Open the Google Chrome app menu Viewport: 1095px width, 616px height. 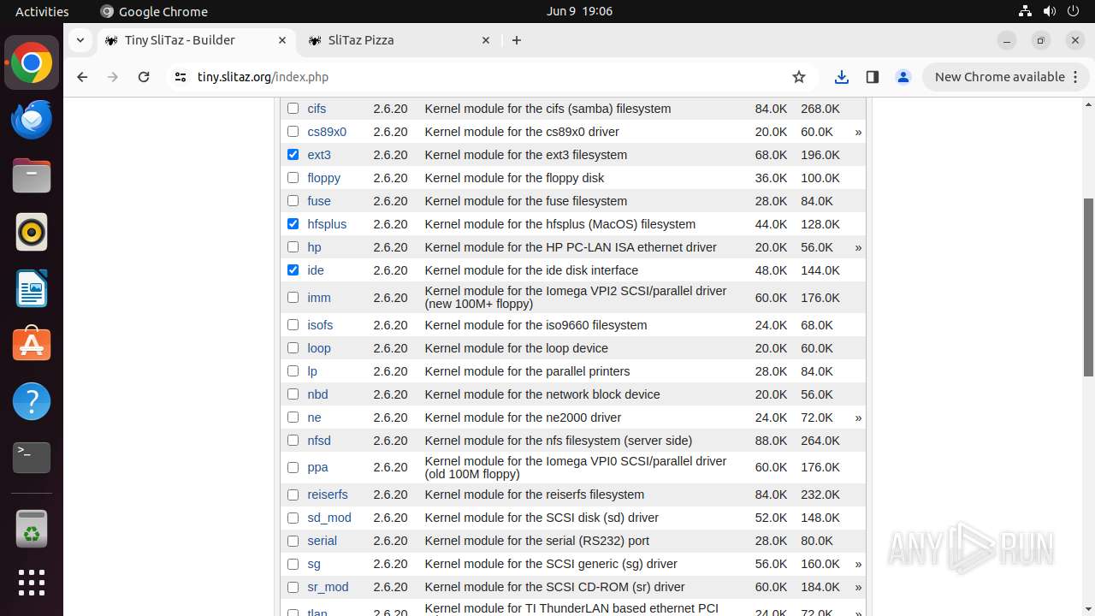click(x=154, y=11)
